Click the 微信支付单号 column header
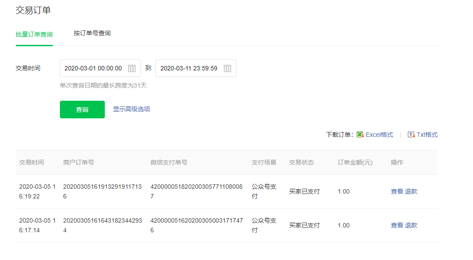The image size is (473, 260). [169, 162]
